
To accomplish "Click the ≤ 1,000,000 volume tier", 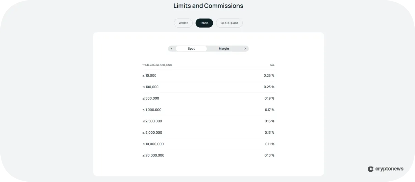I will 152,110.
